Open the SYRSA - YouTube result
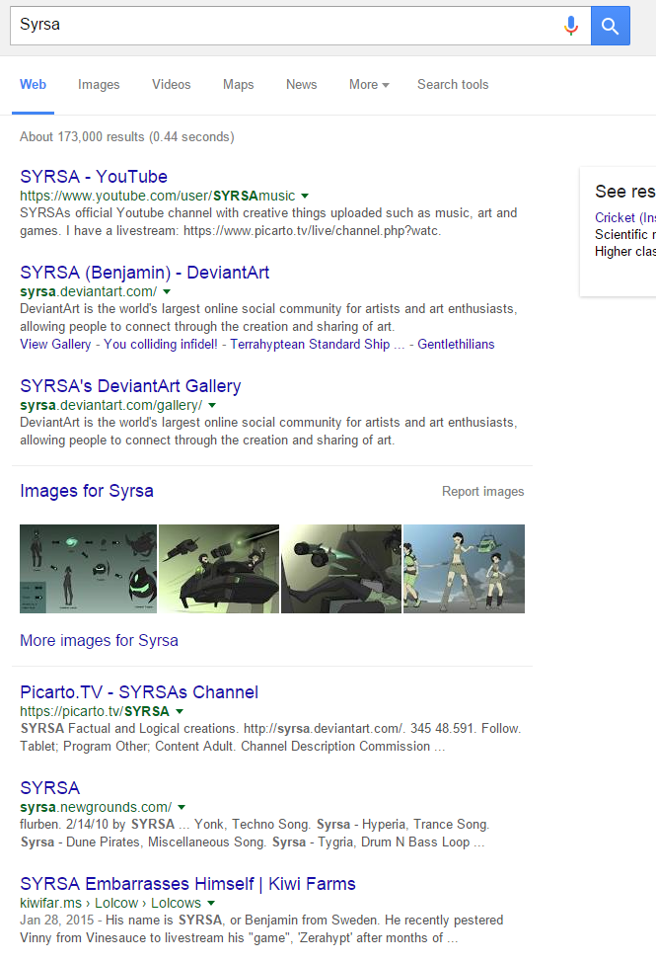This screenshot has width=656, height=962. pos(94,177)
